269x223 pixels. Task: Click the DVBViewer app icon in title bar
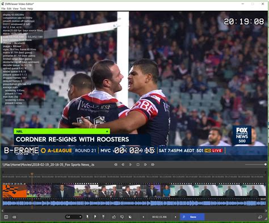[3, 4]
